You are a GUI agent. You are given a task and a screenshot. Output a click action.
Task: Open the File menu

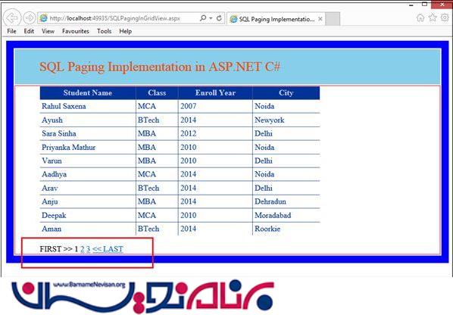(x=11, y=31)
